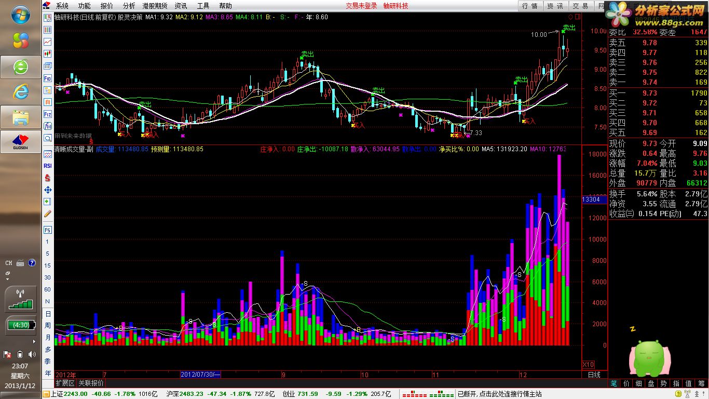Switch to weekly 周 period

[48, 325]
